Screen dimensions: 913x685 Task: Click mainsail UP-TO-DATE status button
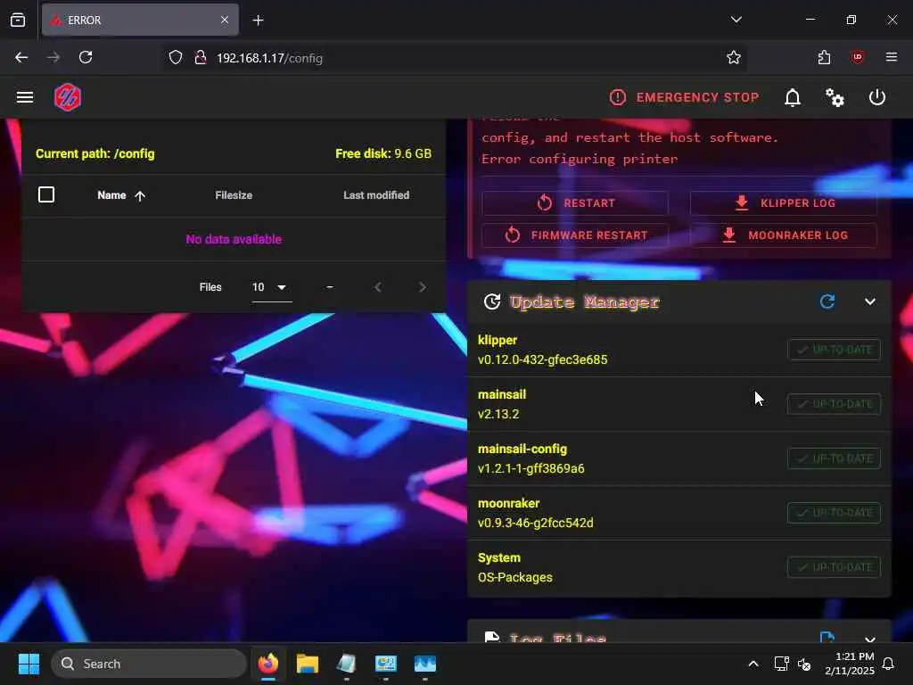tap(834, 404)
